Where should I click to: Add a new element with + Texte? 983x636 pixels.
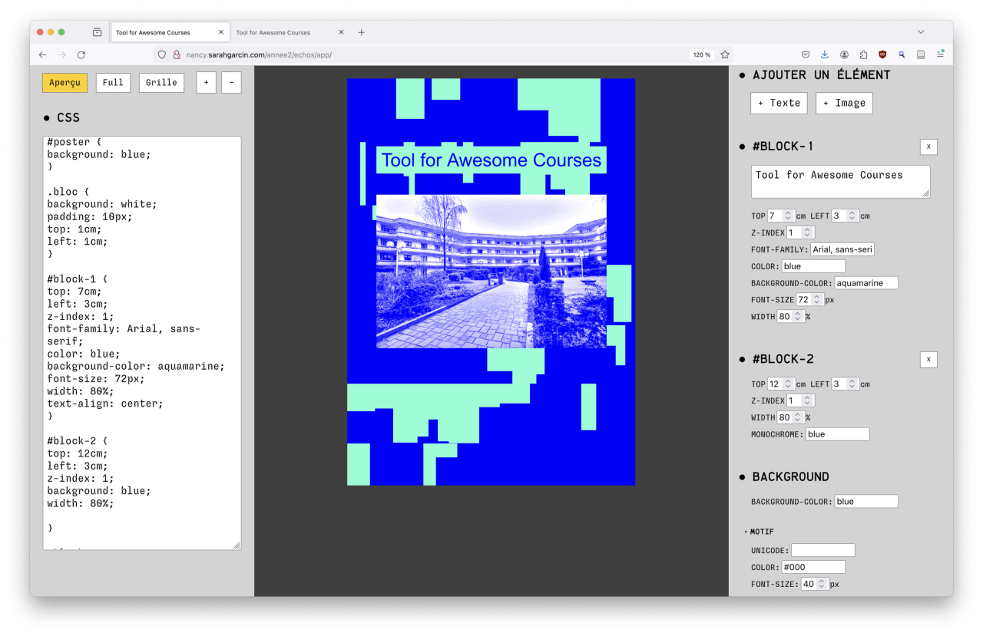(779, 103)
